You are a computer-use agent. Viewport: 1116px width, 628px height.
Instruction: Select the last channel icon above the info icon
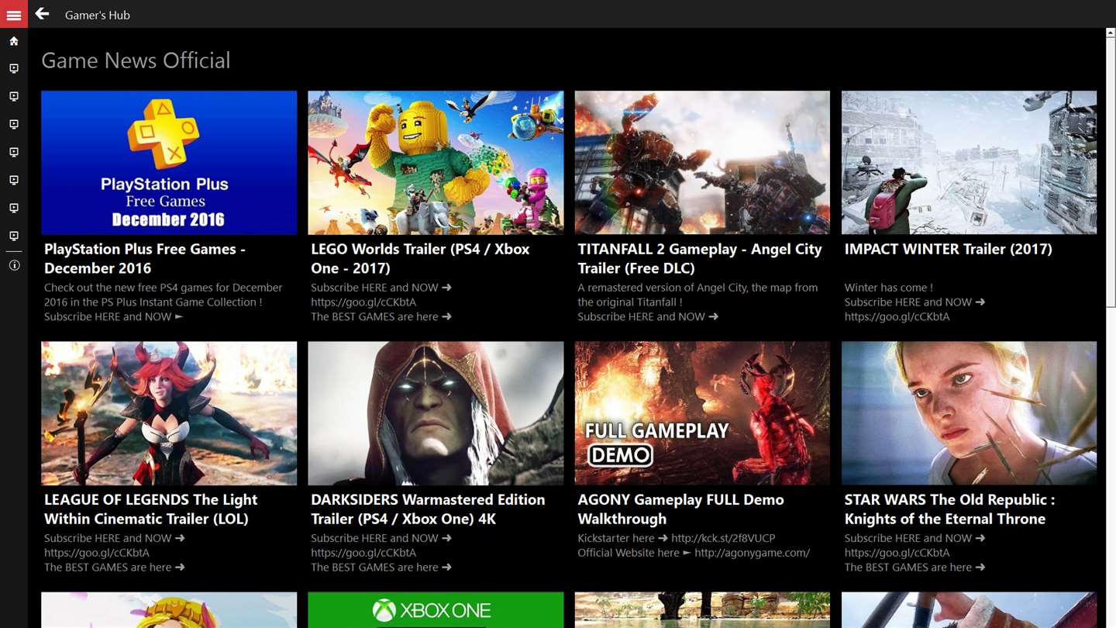click(x=14, y=236)
